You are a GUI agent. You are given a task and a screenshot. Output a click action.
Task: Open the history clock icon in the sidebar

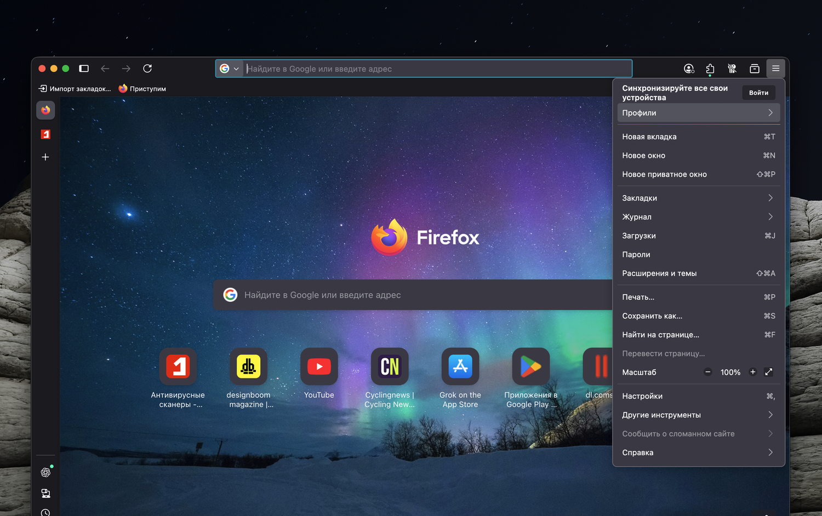[45, 513]
